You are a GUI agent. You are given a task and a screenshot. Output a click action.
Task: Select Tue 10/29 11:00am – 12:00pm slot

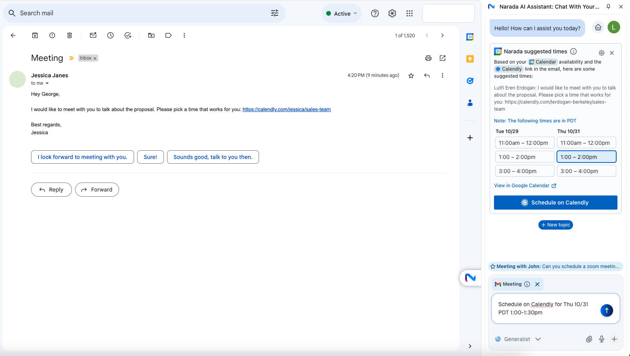coord(525,143)
